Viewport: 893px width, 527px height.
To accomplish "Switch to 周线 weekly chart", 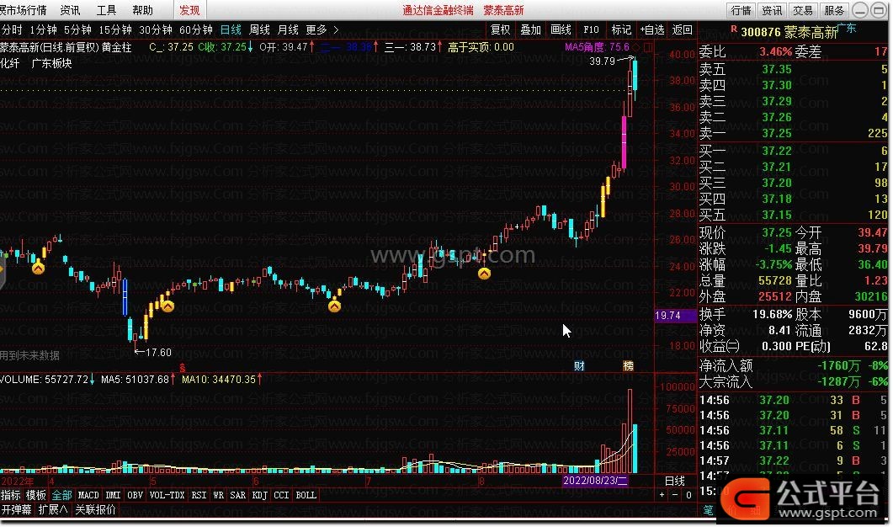I will (x=260, y=29).
